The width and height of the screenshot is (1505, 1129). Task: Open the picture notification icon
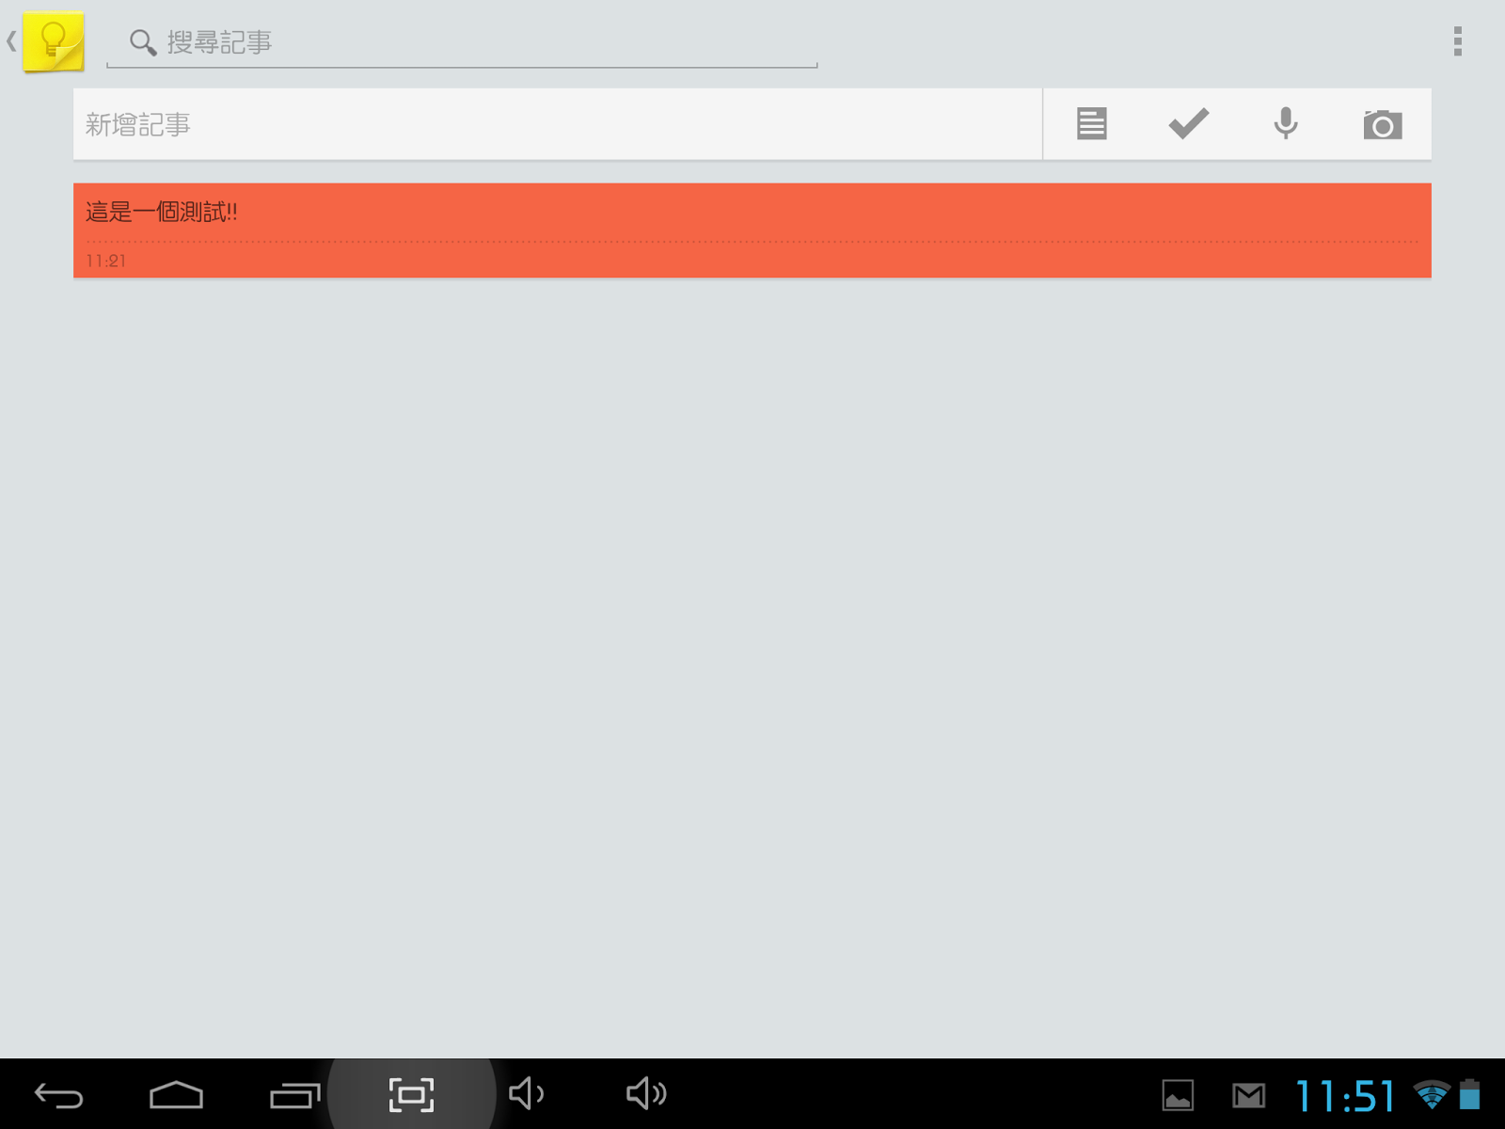coord(1178,1095)
